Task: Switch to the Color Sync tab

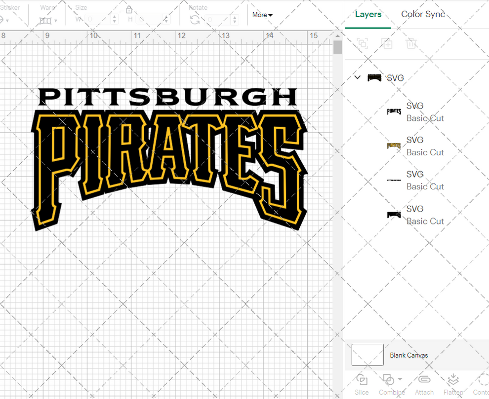Action: pos(423,14)
